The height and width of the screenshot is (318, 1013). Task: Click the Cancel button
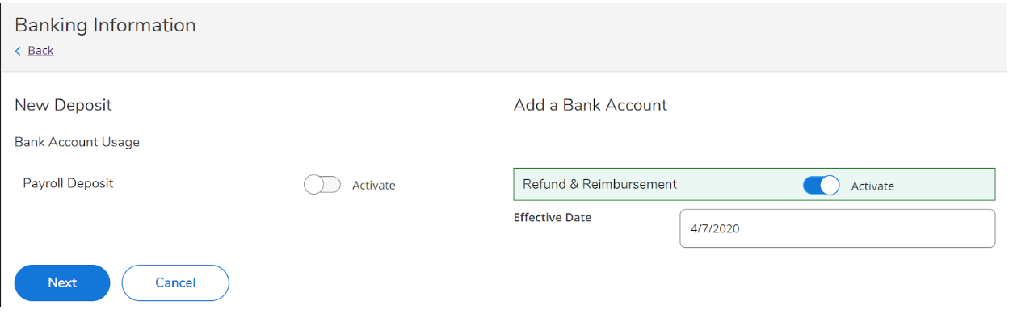pyautogui.click(x=175, y=282)
